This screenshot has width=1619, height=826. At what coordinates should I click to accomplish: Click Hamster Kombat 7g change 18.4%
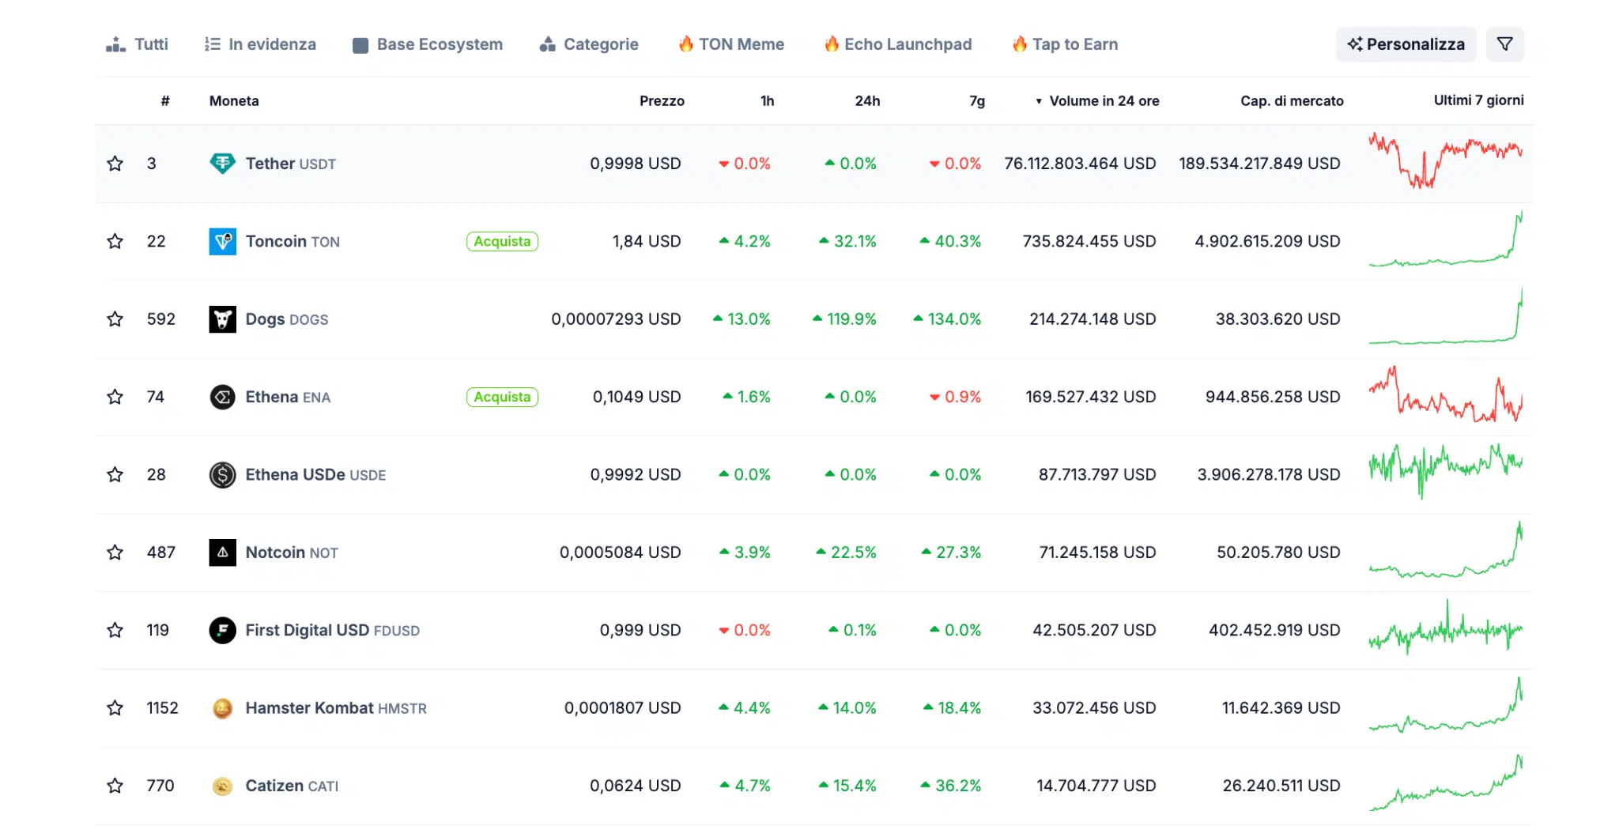click(x=953, y=708)
